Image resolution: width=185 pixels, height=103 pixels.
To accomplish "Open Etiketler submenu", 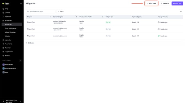I will click(7, 36).
